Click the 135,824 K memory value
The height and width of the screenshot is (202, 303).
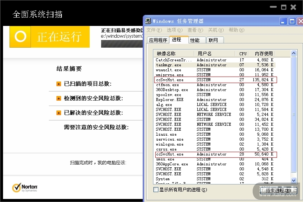[263, 80]
